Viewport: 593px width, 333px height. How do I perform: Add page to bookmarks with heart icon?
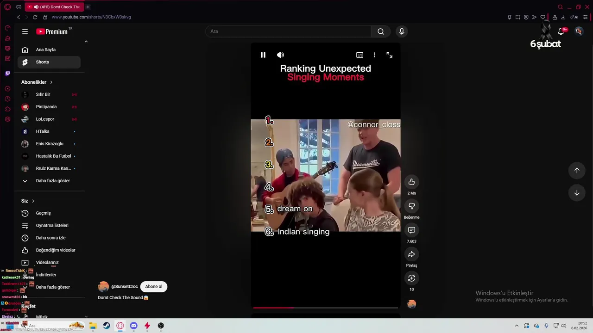click(x=543, y=17)
